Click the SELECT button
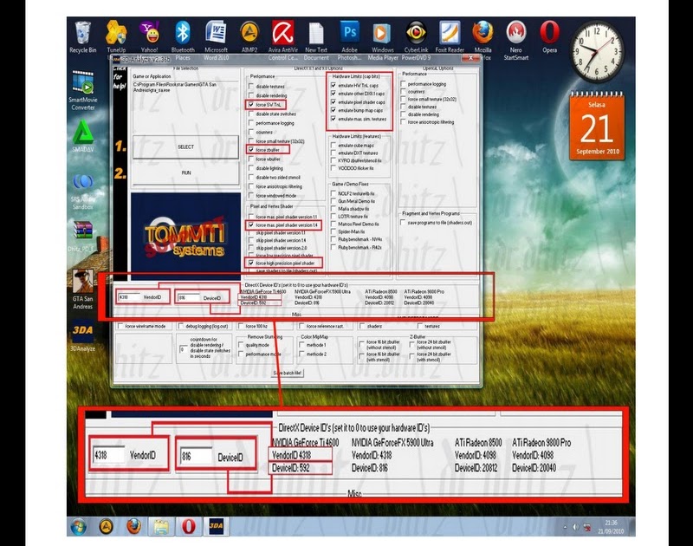This screenshot has width=693, height=546. 185,146
